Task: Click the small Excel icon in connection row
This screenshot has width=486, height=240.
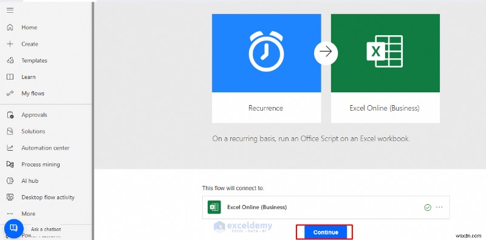Action: pyautogui.click(x=214, y=207)
